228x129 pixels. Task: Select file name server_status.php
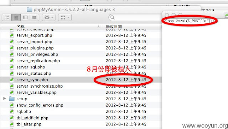[34, 74]
